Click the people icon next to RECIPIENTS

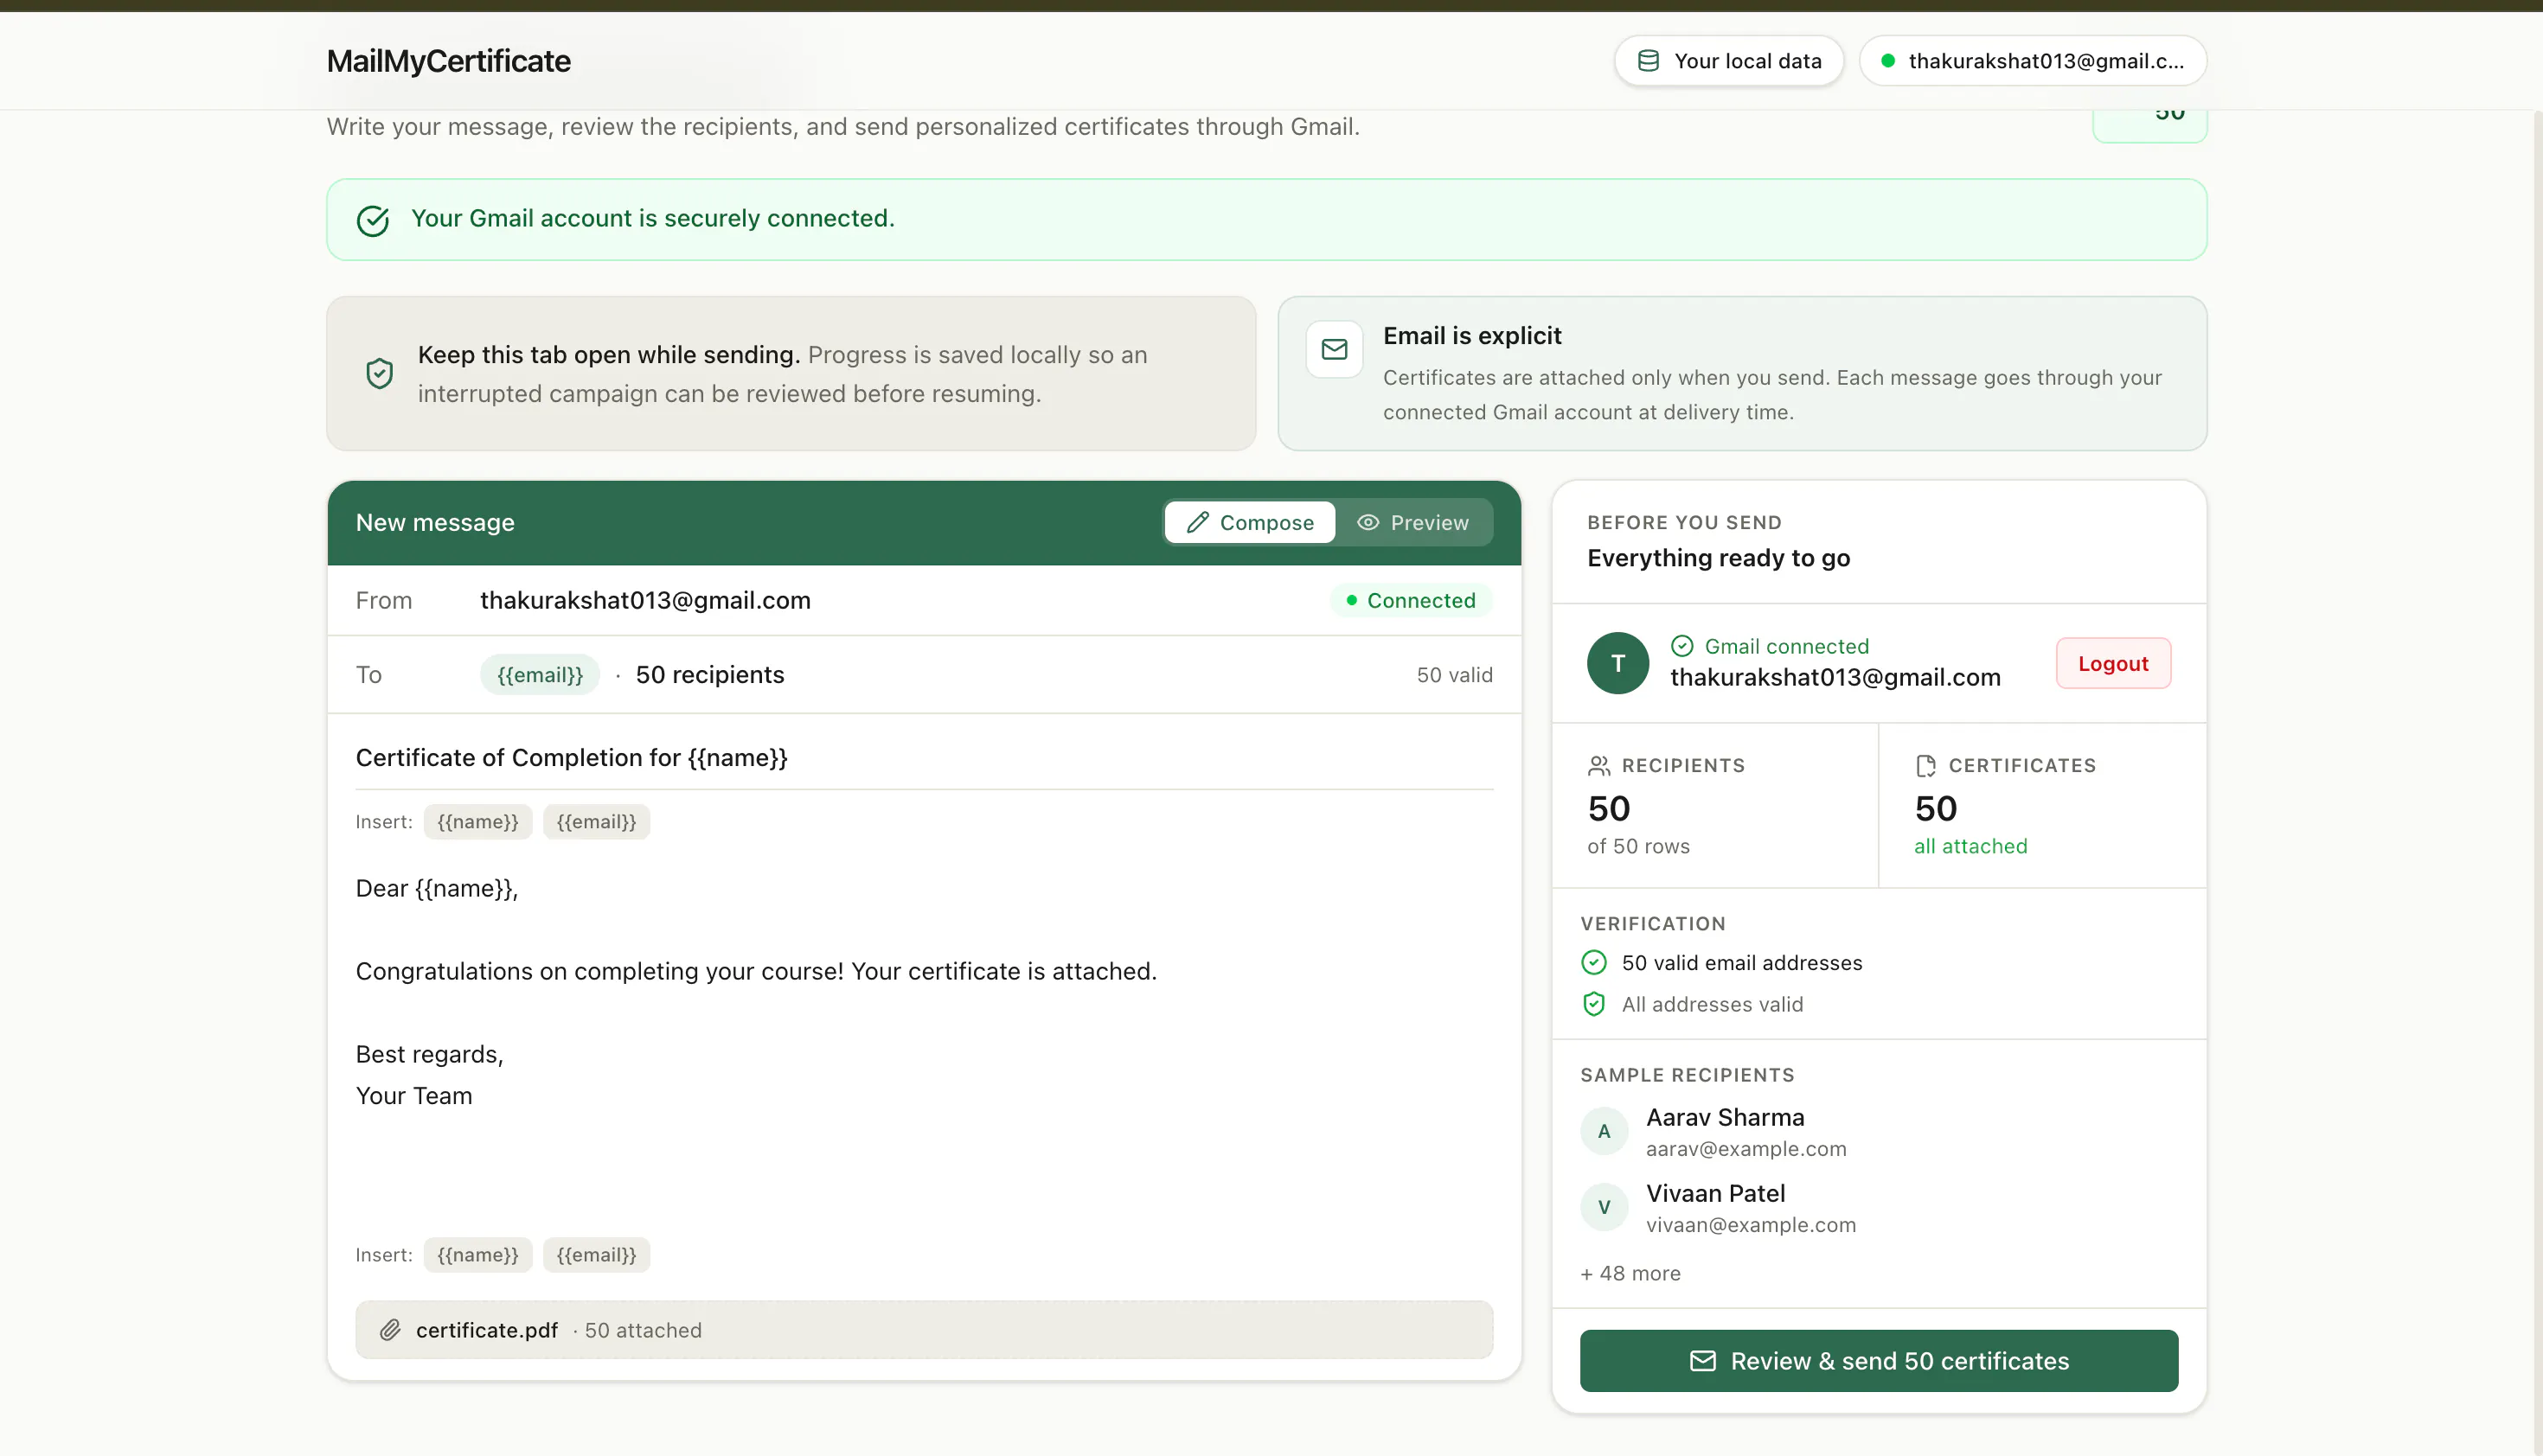click(x=1598, y=766)
